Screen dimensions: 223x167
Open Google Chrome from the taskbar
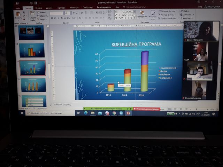114,113
